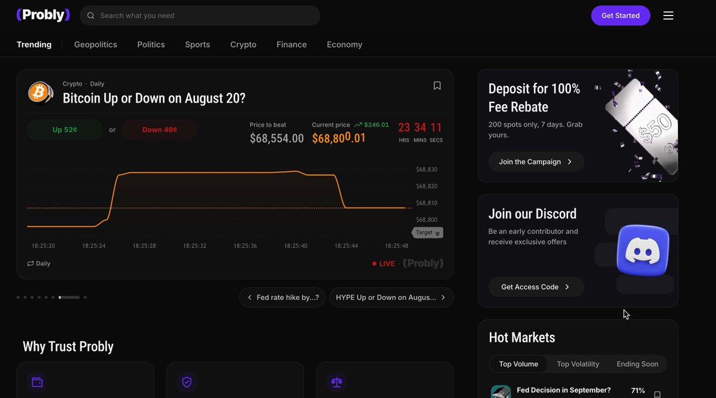
Task: Focus the Search what you need field
Action: [x=200, y=15]
